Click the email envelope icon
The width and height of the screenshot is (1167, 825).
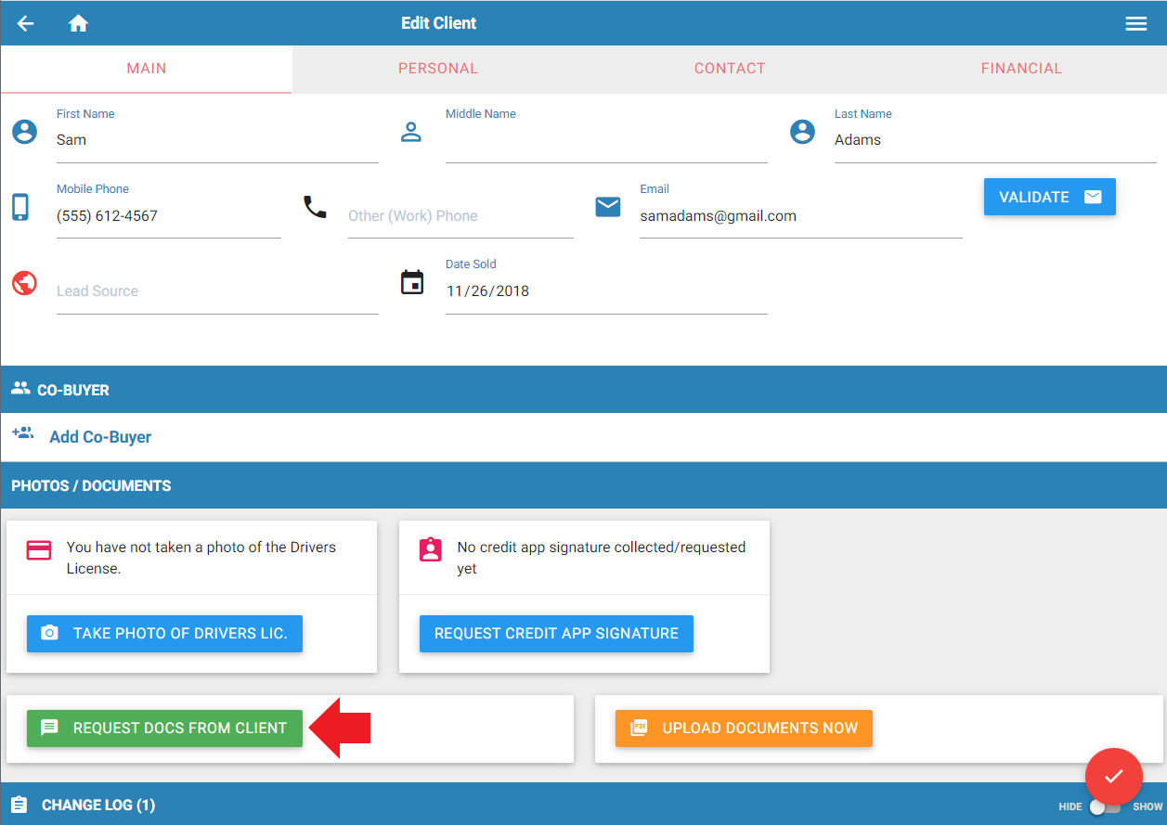pos(608,207)
